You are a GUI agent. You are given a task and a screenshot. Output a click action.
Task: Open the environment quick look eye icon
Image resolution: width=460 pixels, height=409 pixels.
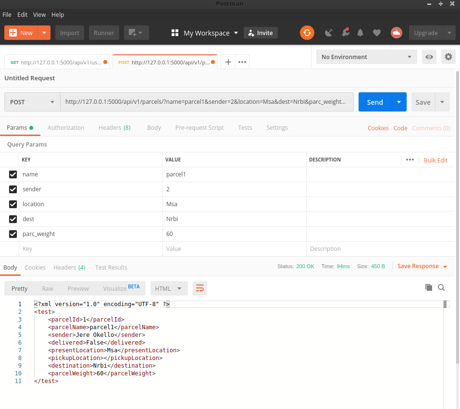[429, 57]
